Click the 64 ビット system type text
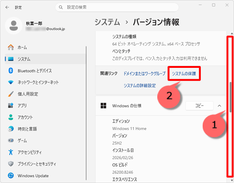 (156, 44)
